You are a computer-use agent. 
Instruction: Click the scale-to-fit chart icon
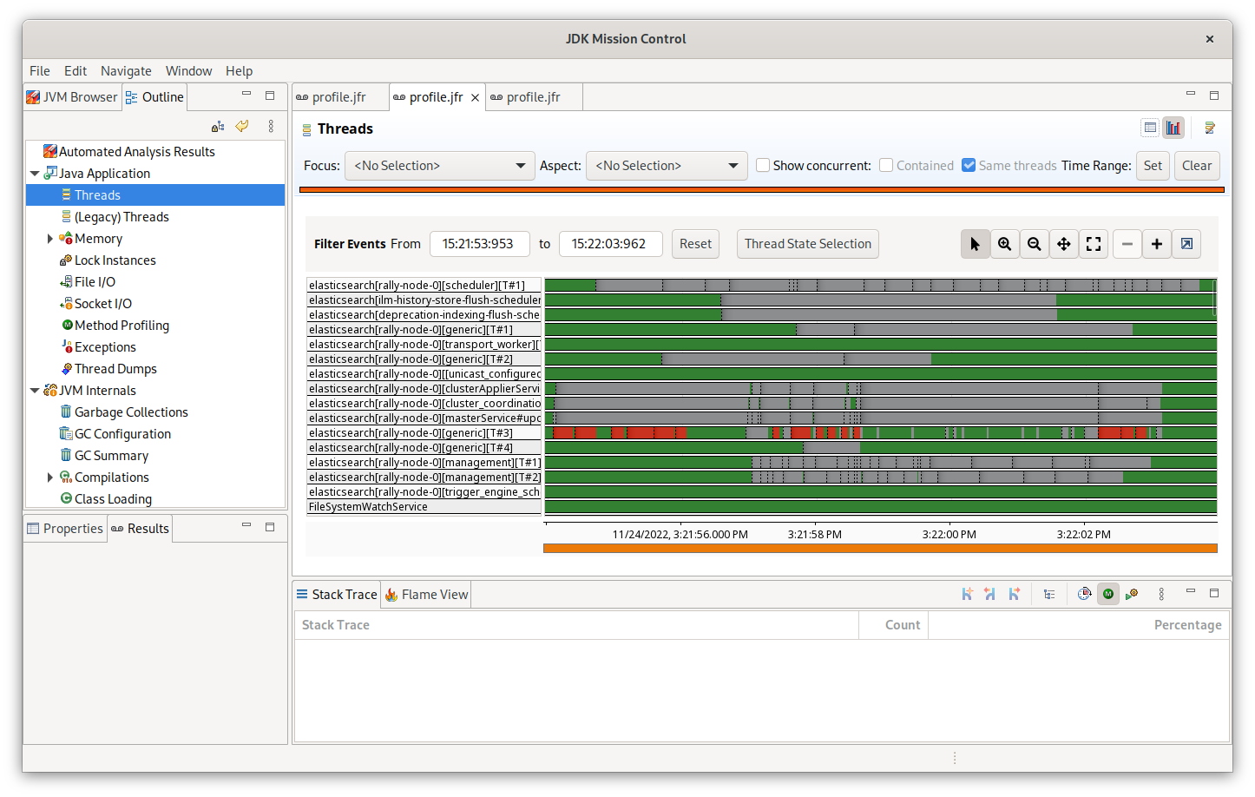pyautogui.click(x=1094, y=244)
